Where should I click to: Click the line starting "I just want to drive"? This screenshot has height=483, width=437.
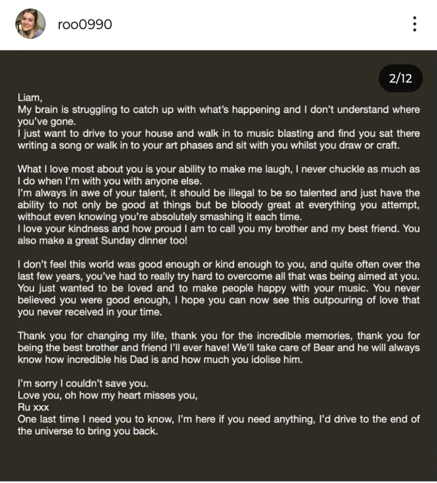tap(218, 134)
